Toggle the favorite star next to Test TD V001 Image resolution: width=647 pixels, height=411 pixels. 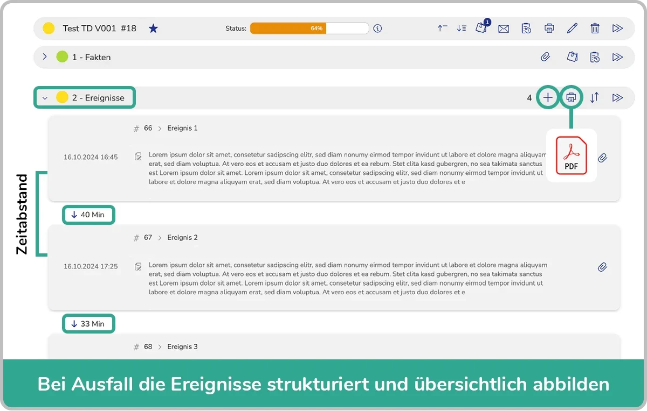coord(153,29)
